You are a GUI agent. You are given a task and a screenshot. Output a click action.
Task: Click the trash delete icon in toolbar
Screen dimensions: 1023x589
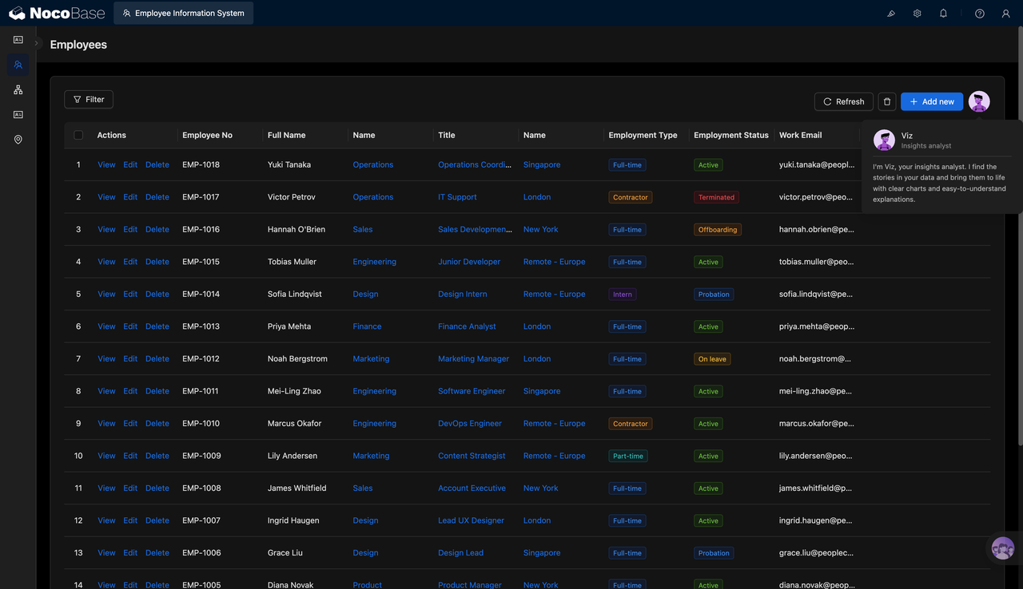887,101
